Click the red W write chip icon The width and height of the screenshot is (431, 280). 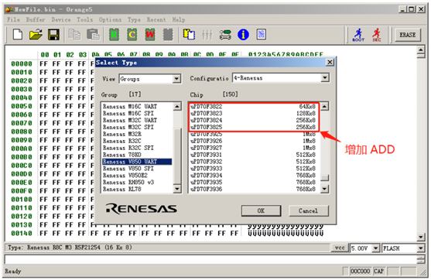click(150, 35)
